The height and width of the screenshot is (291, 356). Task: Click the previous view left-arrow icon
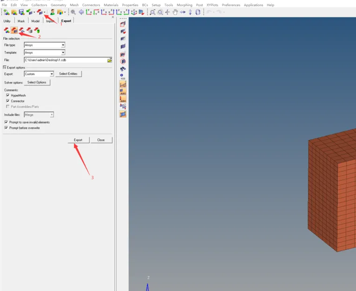(x=81, y=12)
